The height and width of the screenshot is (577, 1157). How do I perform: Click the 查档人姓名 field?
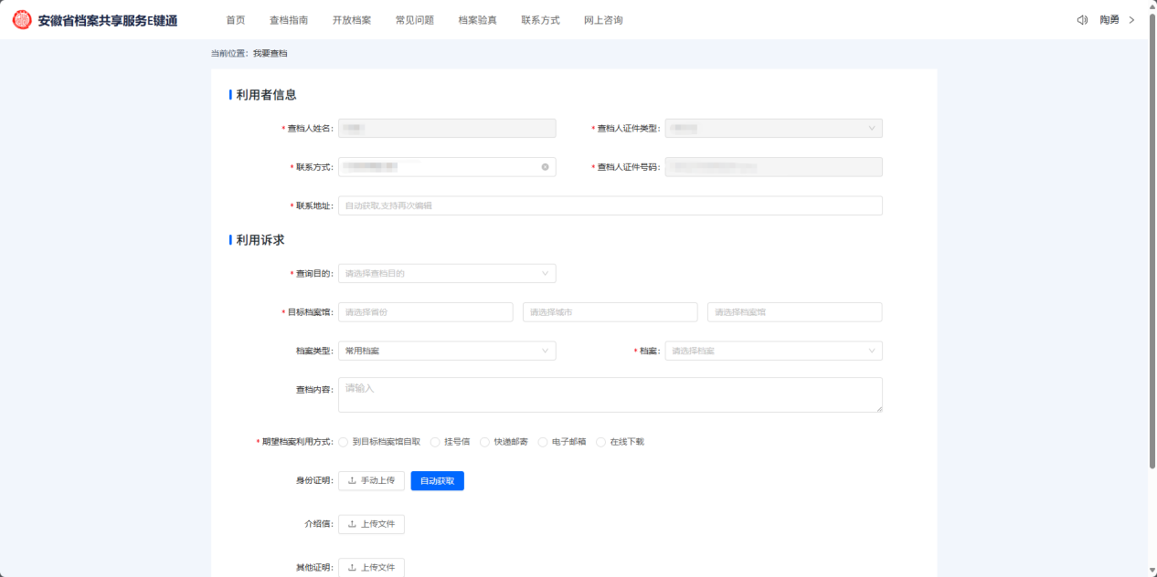point(447,129)
